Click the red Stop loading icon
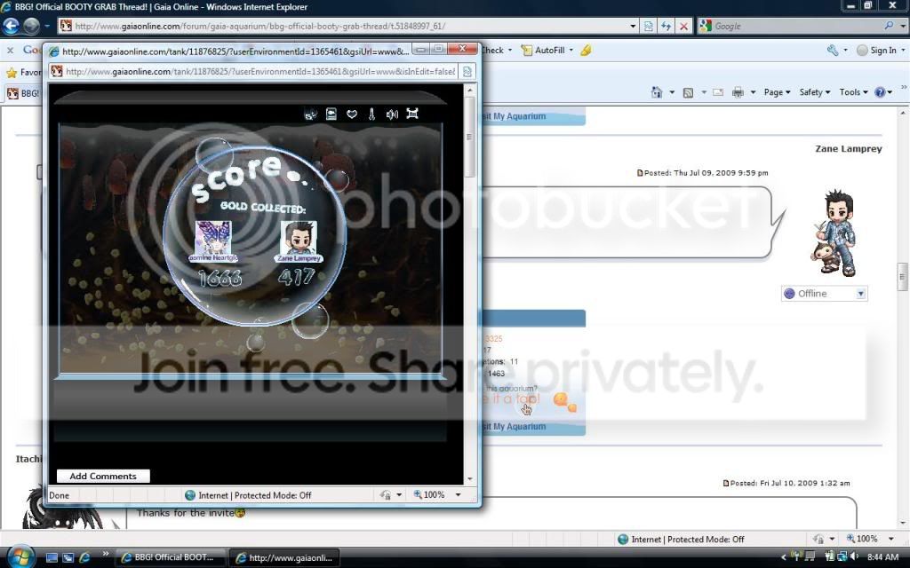Screen dimensions: 910x568 pyautogui.click(x=683, y=26)
